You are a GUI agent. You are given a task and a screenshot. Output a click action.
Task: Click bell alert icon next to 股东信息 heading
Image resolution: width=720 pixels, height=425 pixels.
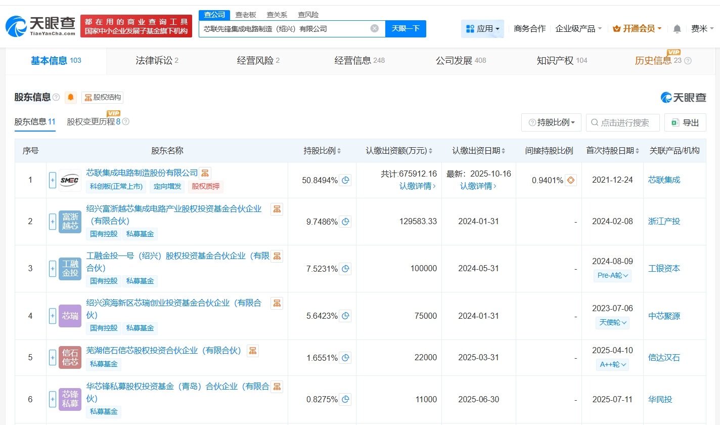point(70,97)
